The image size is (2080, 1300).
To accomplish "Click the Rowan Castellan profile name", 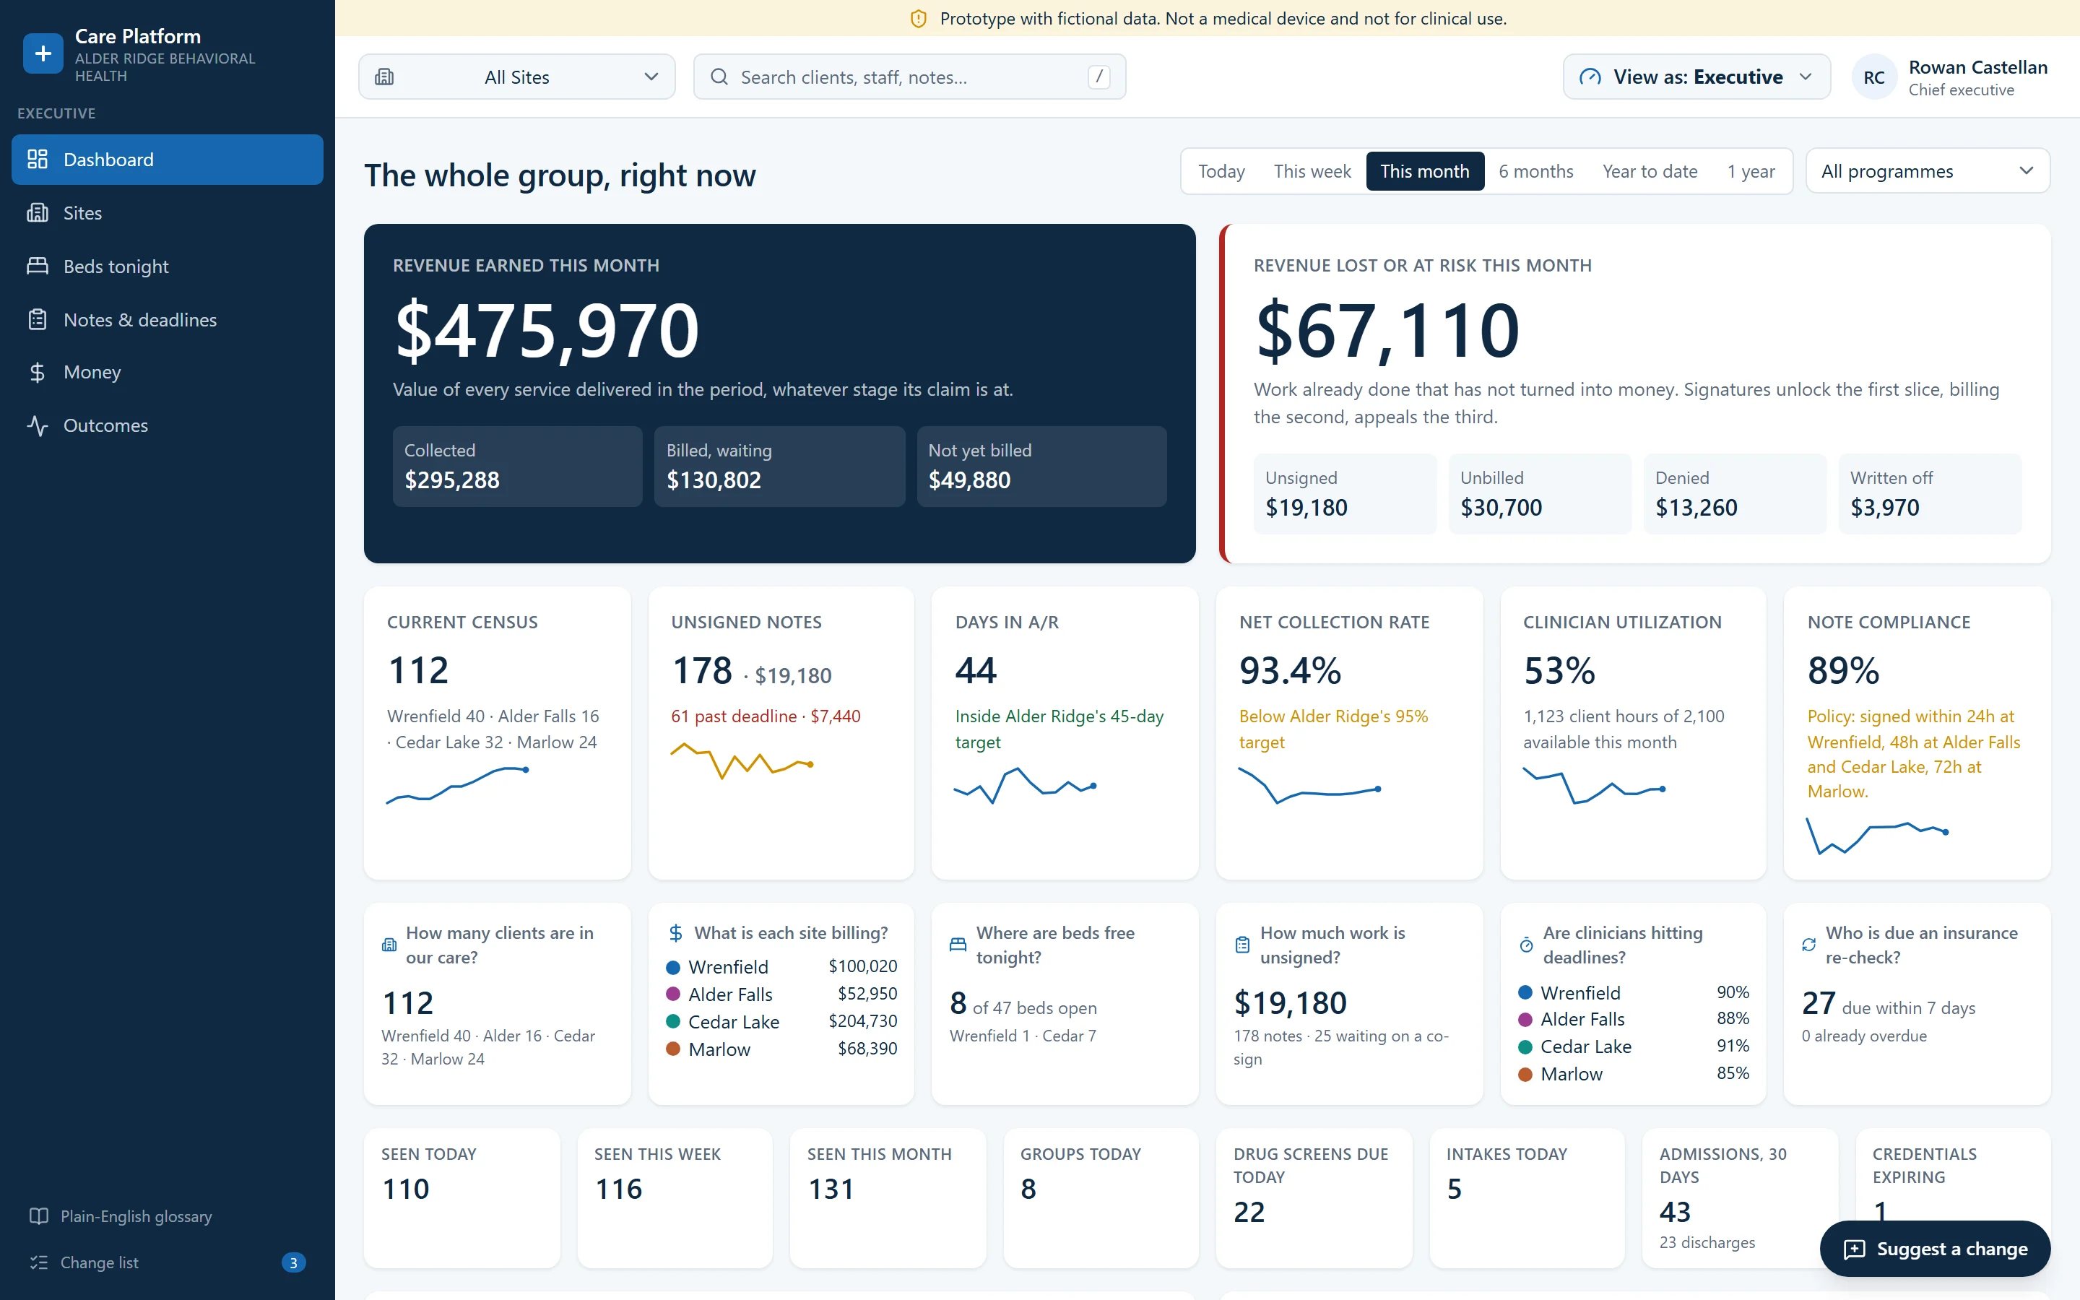I will pos(1977,67).
